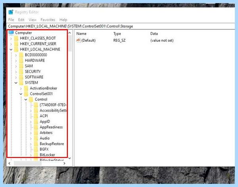
Task: Select the (Default) value entry
Action: 88,40
